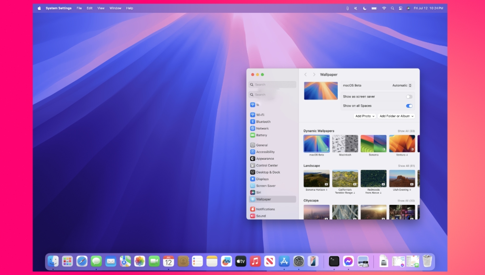
Task: Show all 33 Dynamic Wallpapers
Action: (x=406, y=131)
